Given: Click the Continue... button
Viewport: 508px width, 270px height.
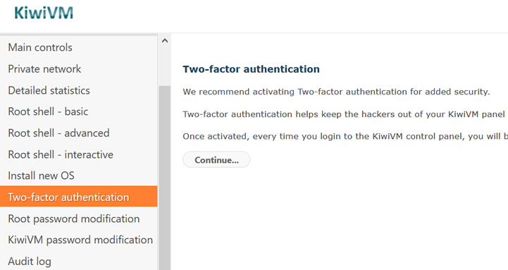Looking at the screenshot, I should 216,160.
